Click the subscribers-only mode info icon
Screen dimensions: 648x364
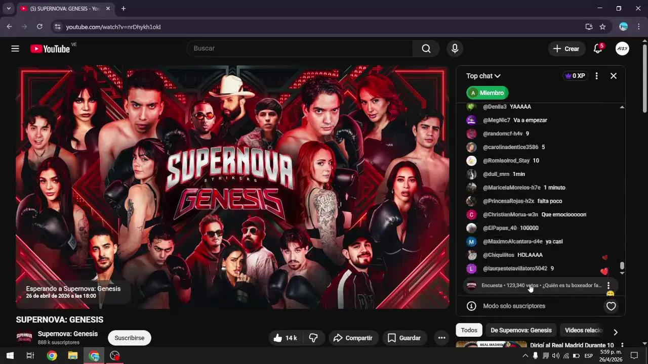[471, 306]
